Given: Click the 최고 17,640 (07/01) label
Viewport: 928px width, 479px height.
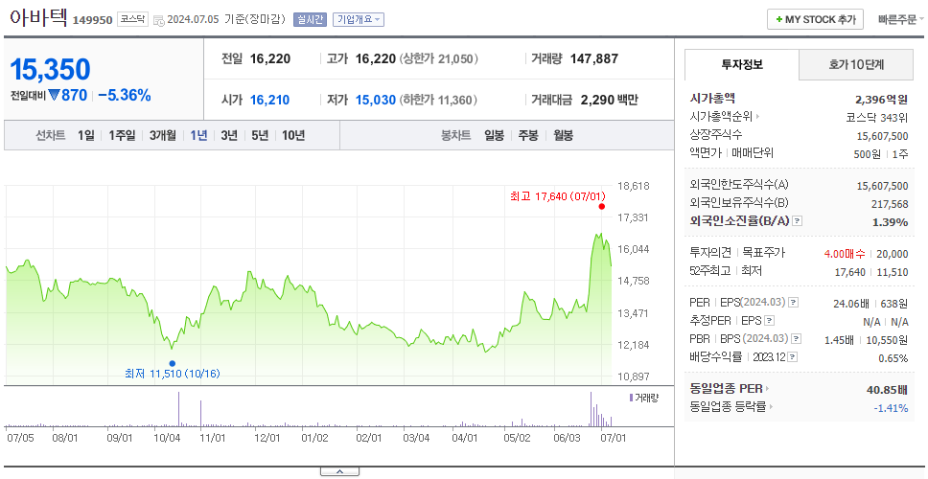Looking at the screenshot, I should coord(558,195).
